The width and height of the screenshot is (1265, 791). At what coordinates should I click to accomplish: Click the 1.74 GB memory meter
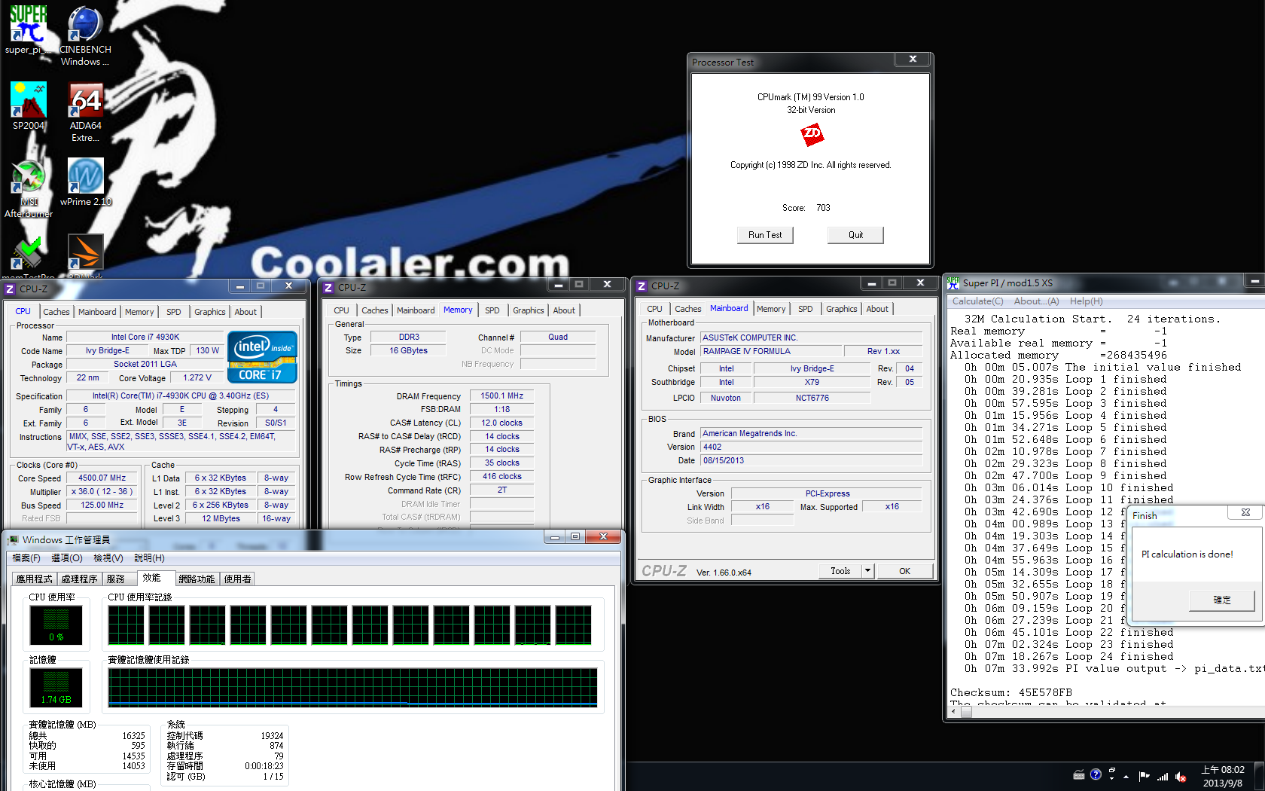[x=56, y=687]
